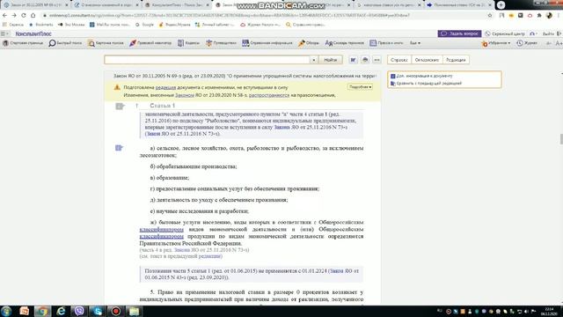Click the Word export icon
Image resolution: width=563 pixels, height=317 pixels.
point(353,60)
